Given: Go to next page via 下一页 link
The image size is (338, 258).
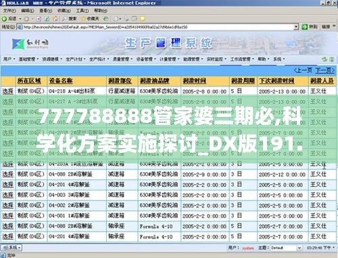Looking at the screenshot, I should tap(324, 70).
